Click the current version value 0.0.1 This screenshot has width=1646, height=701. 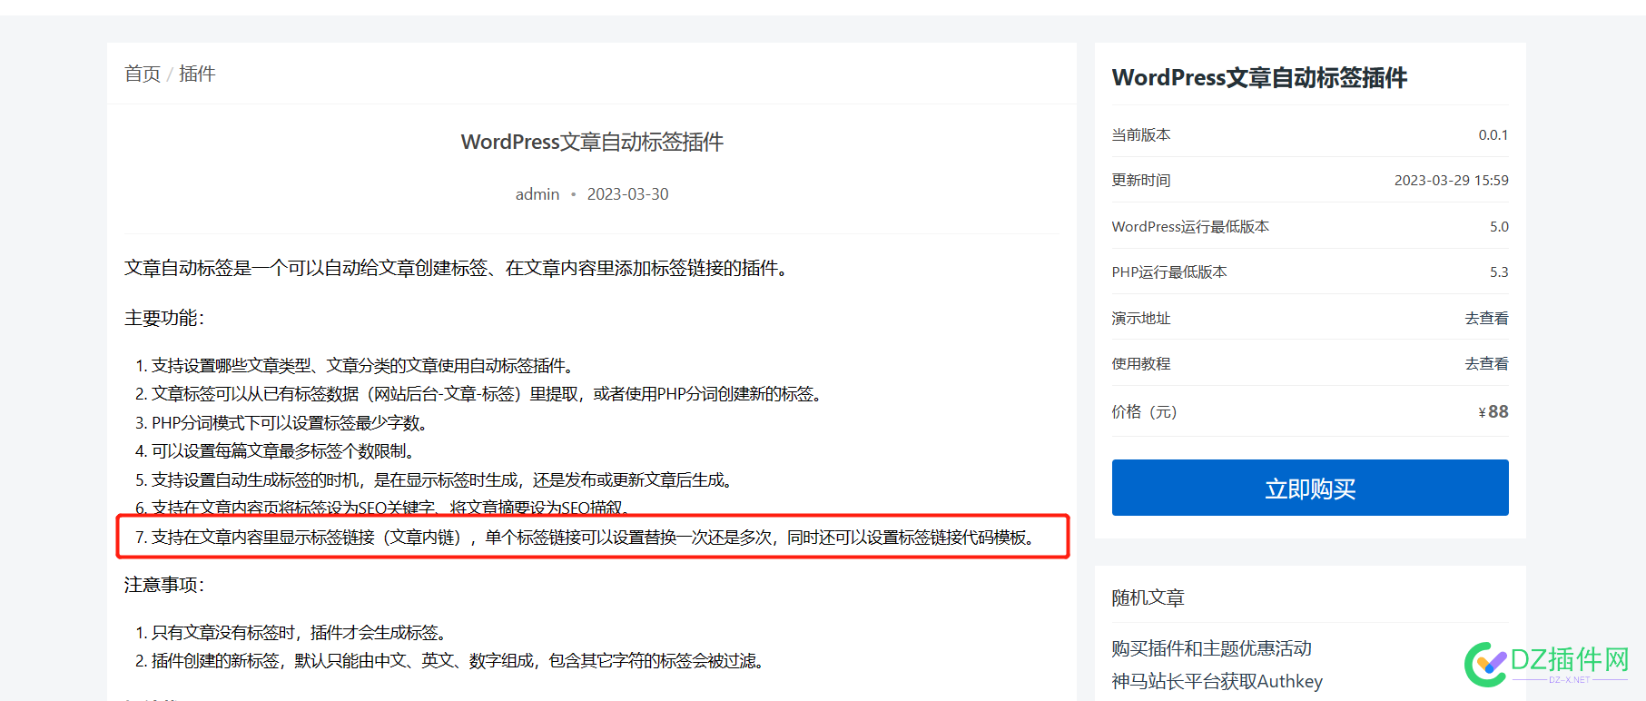coord(1493,135)
